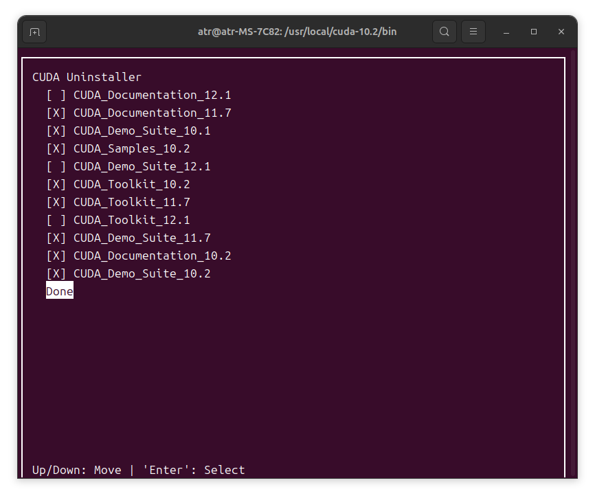Image resolution: width=595 pixels, height=498 pixels.
Task: Click the CUDA Uninstaller heading
Action: pyautogui.click(x=87, y=77)
